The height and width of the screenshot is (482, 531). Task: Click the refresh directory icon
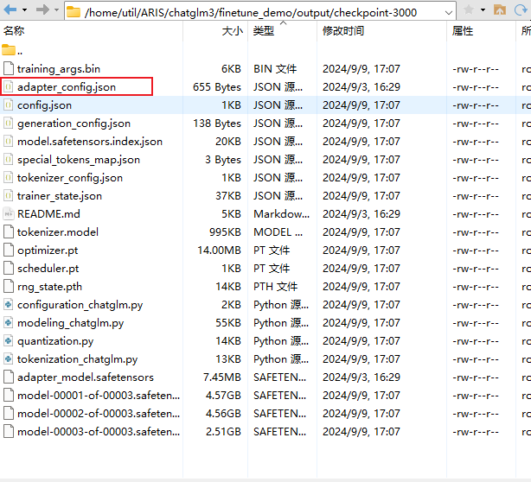521,11
